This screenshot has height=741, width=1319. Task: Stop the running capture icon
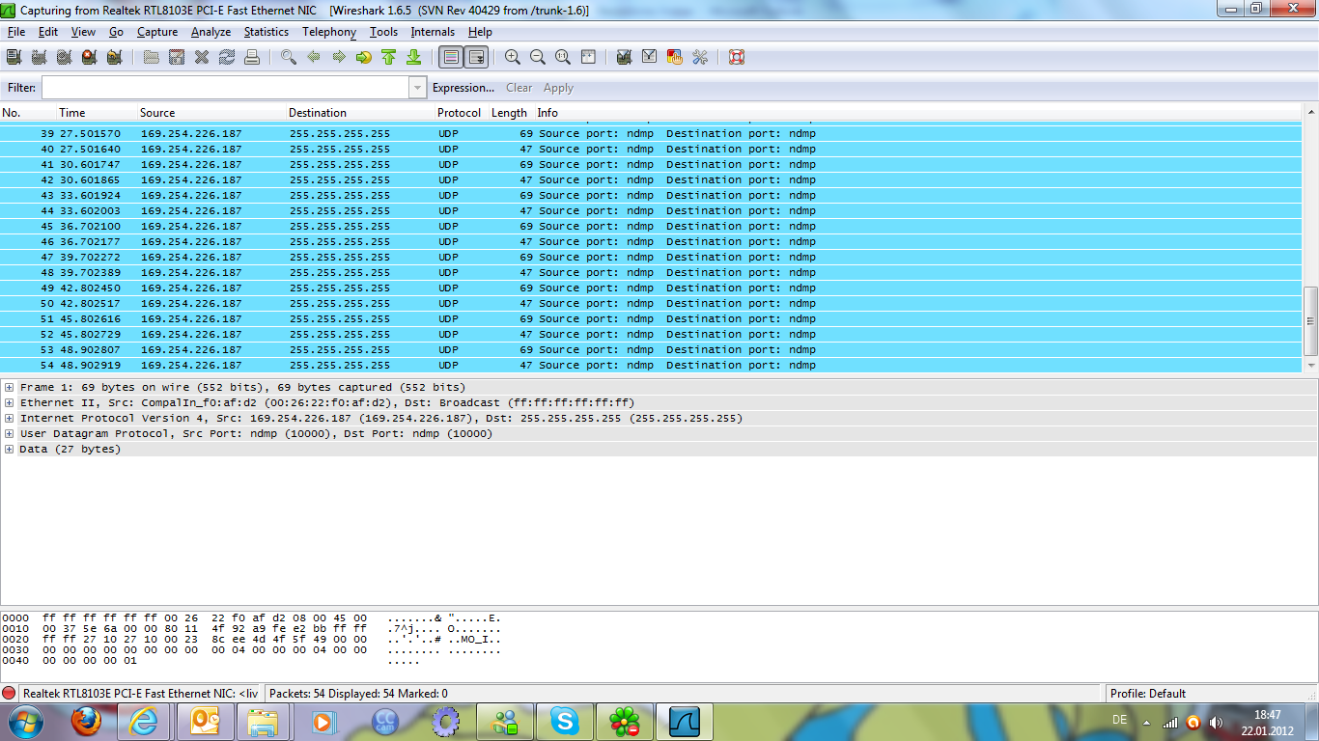tap(89, 57)
